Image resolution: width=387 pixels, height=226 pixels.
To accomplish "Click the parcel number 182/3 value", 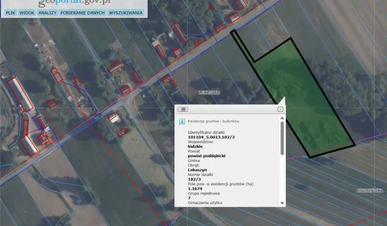I will click(194, 179).
